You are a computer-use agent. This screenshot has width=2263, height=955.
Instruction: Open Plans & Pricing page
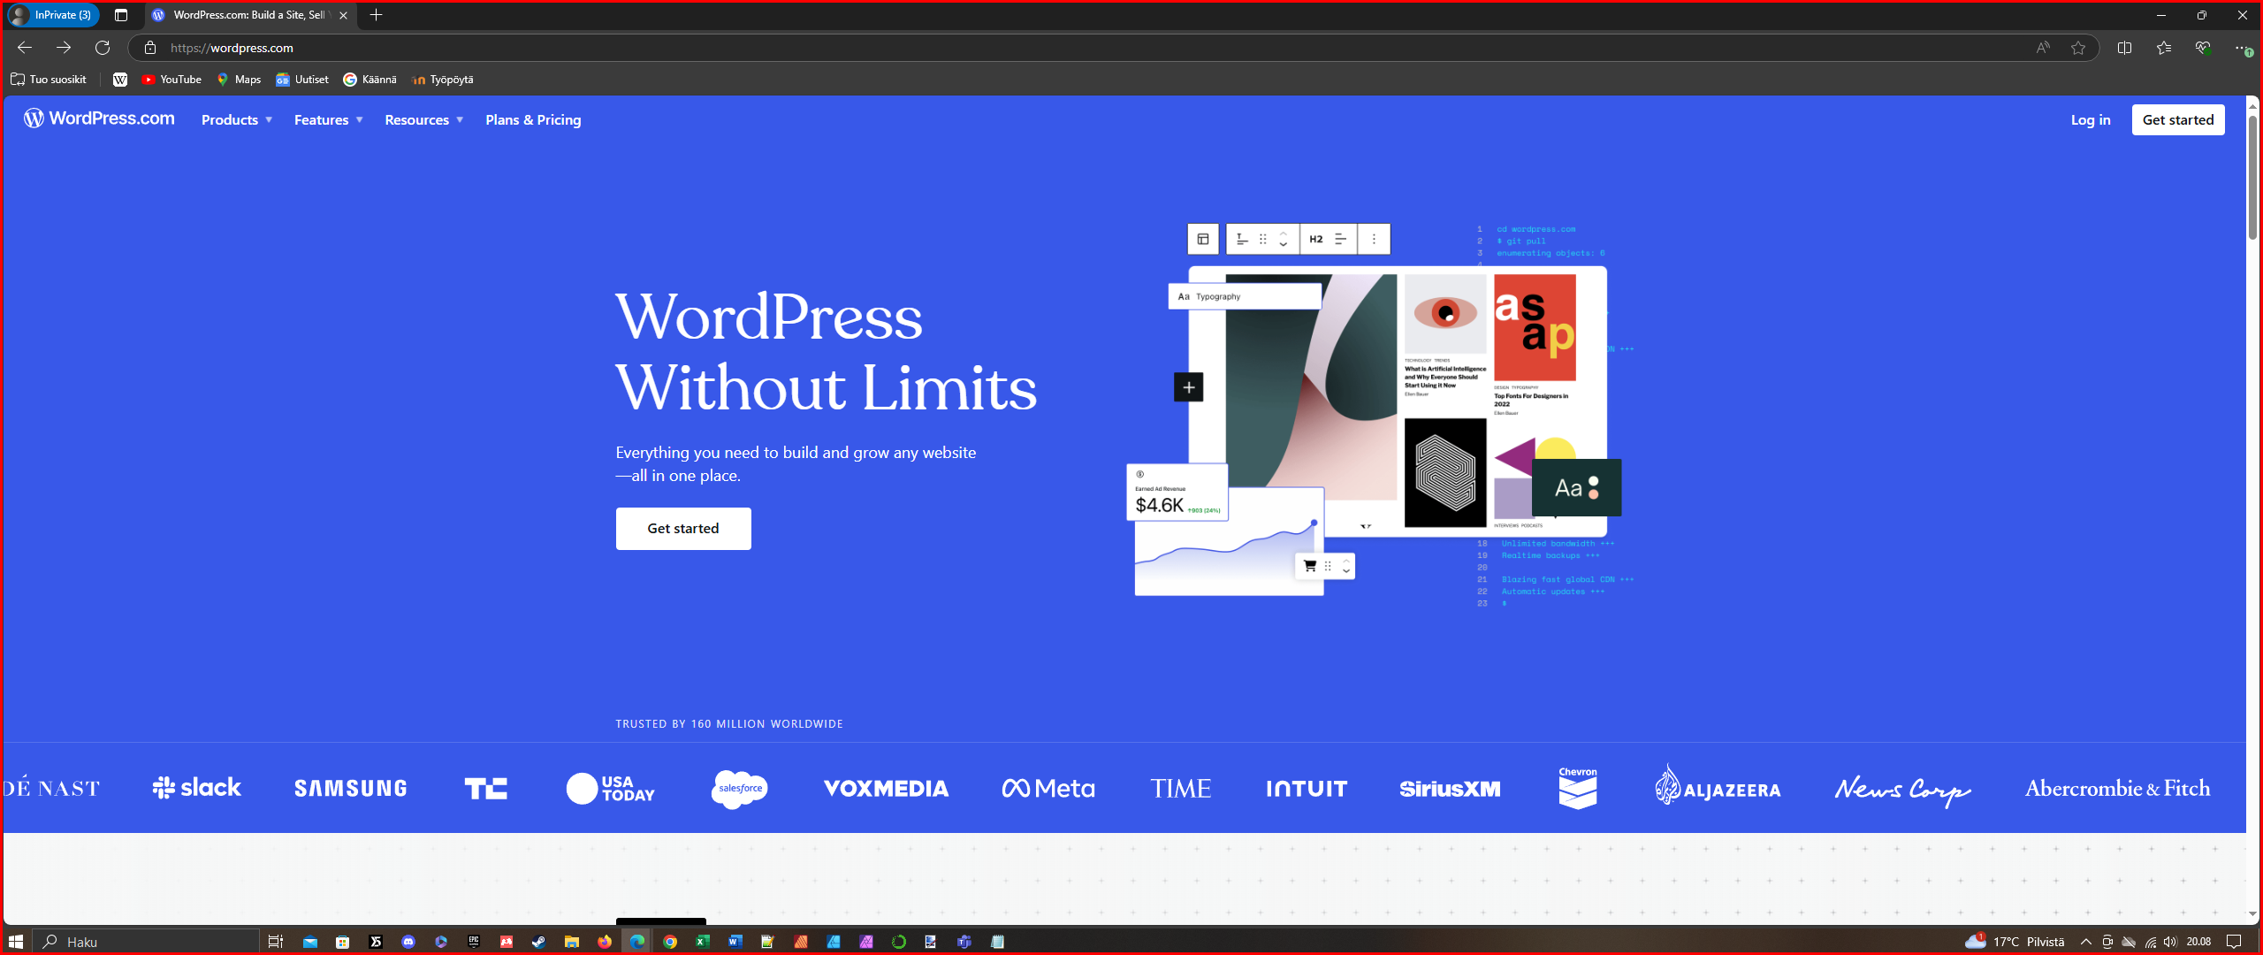tap(533, 120)
